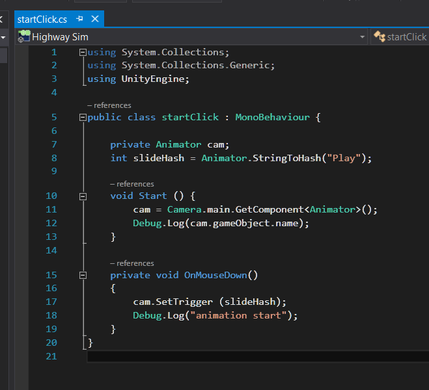Click the Highway Sim project icon
This screenshot has height=390, width=429.
tap(24, 36)
